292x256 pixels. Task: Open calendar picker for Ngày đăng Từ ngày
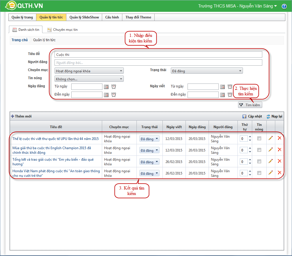tap(106, 87)
